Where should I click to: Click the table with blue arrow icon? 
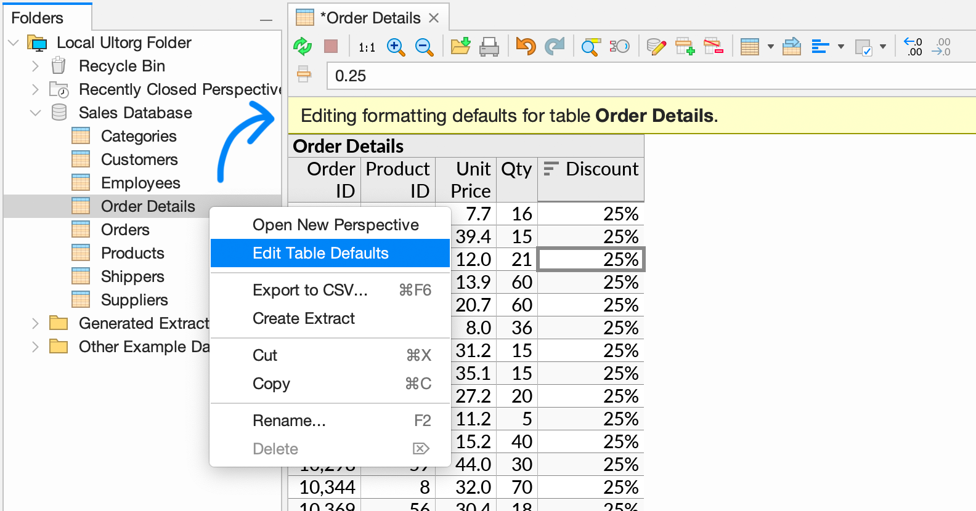pyautogui.click(x=792, y=46)
